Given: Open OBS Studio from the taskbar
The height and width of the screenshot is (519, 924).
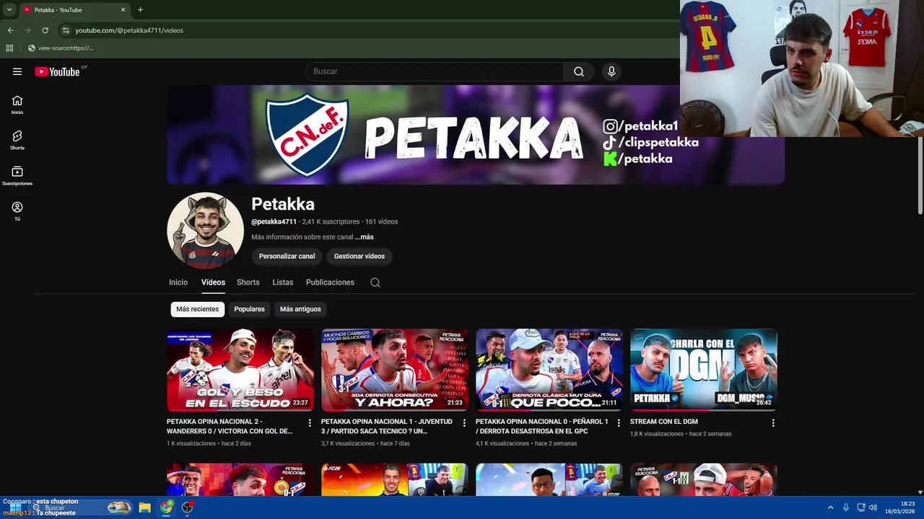Looking at the screenshot, I should [188, 507].
